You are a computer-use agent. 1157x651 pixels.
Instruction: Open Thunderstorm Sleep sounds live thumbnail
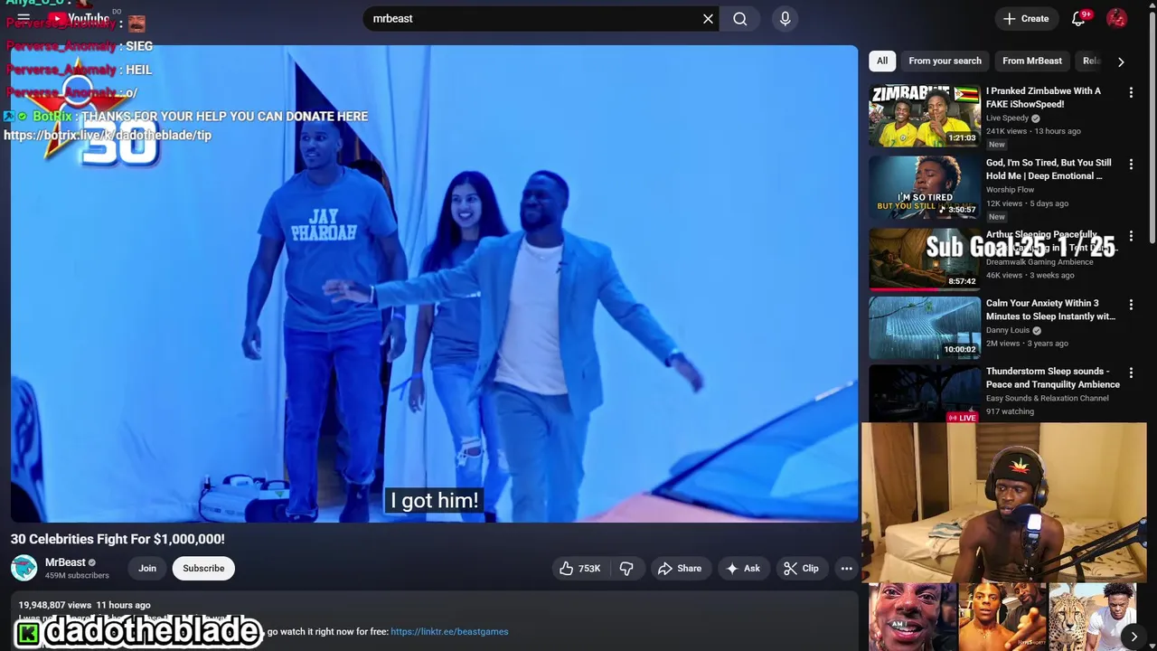point(925,394)
